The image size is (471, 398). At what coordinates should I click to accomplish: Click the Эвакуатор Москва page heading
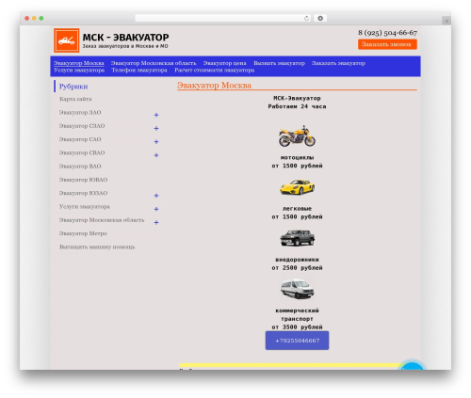click(x=214, y=86)
